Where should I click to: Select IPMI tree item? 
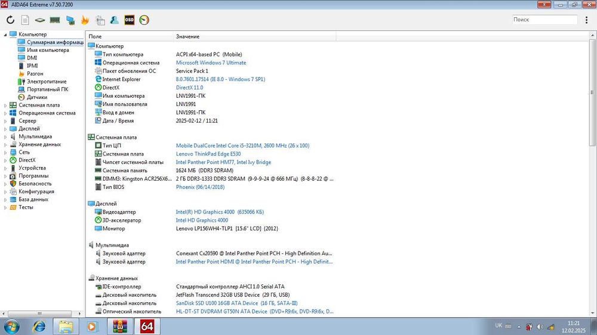32,66
